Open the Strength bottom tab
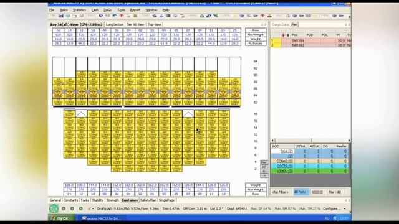399x224 pixels. click(x=112, y=200)
